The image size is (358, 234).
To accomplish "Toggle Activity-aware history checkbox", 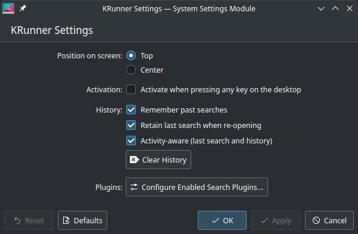I will pos(131,141).
